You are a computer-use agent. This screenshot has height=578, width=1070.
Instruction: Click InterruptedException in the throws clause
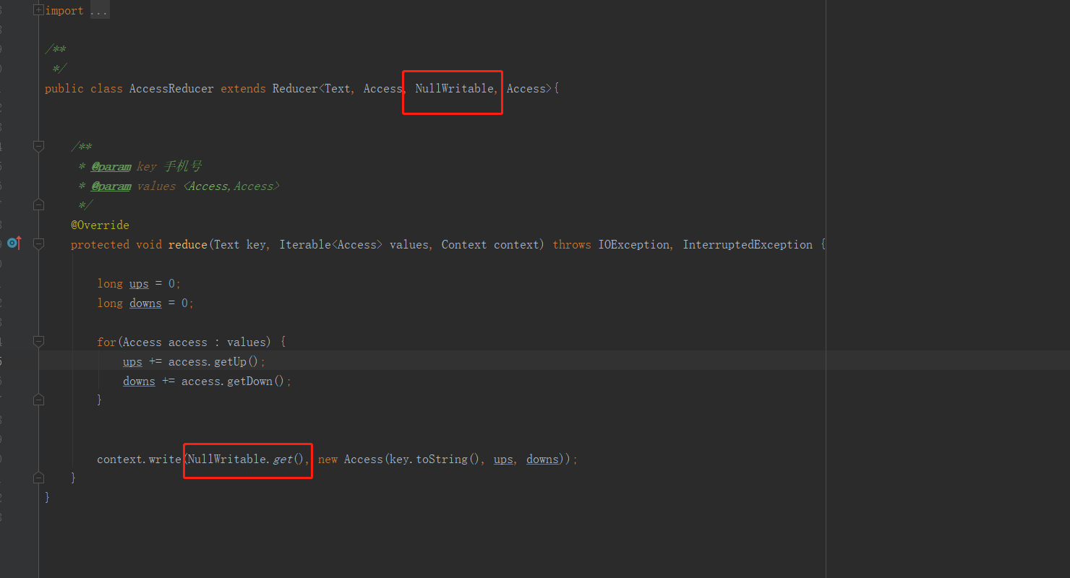tap(748, 245)
